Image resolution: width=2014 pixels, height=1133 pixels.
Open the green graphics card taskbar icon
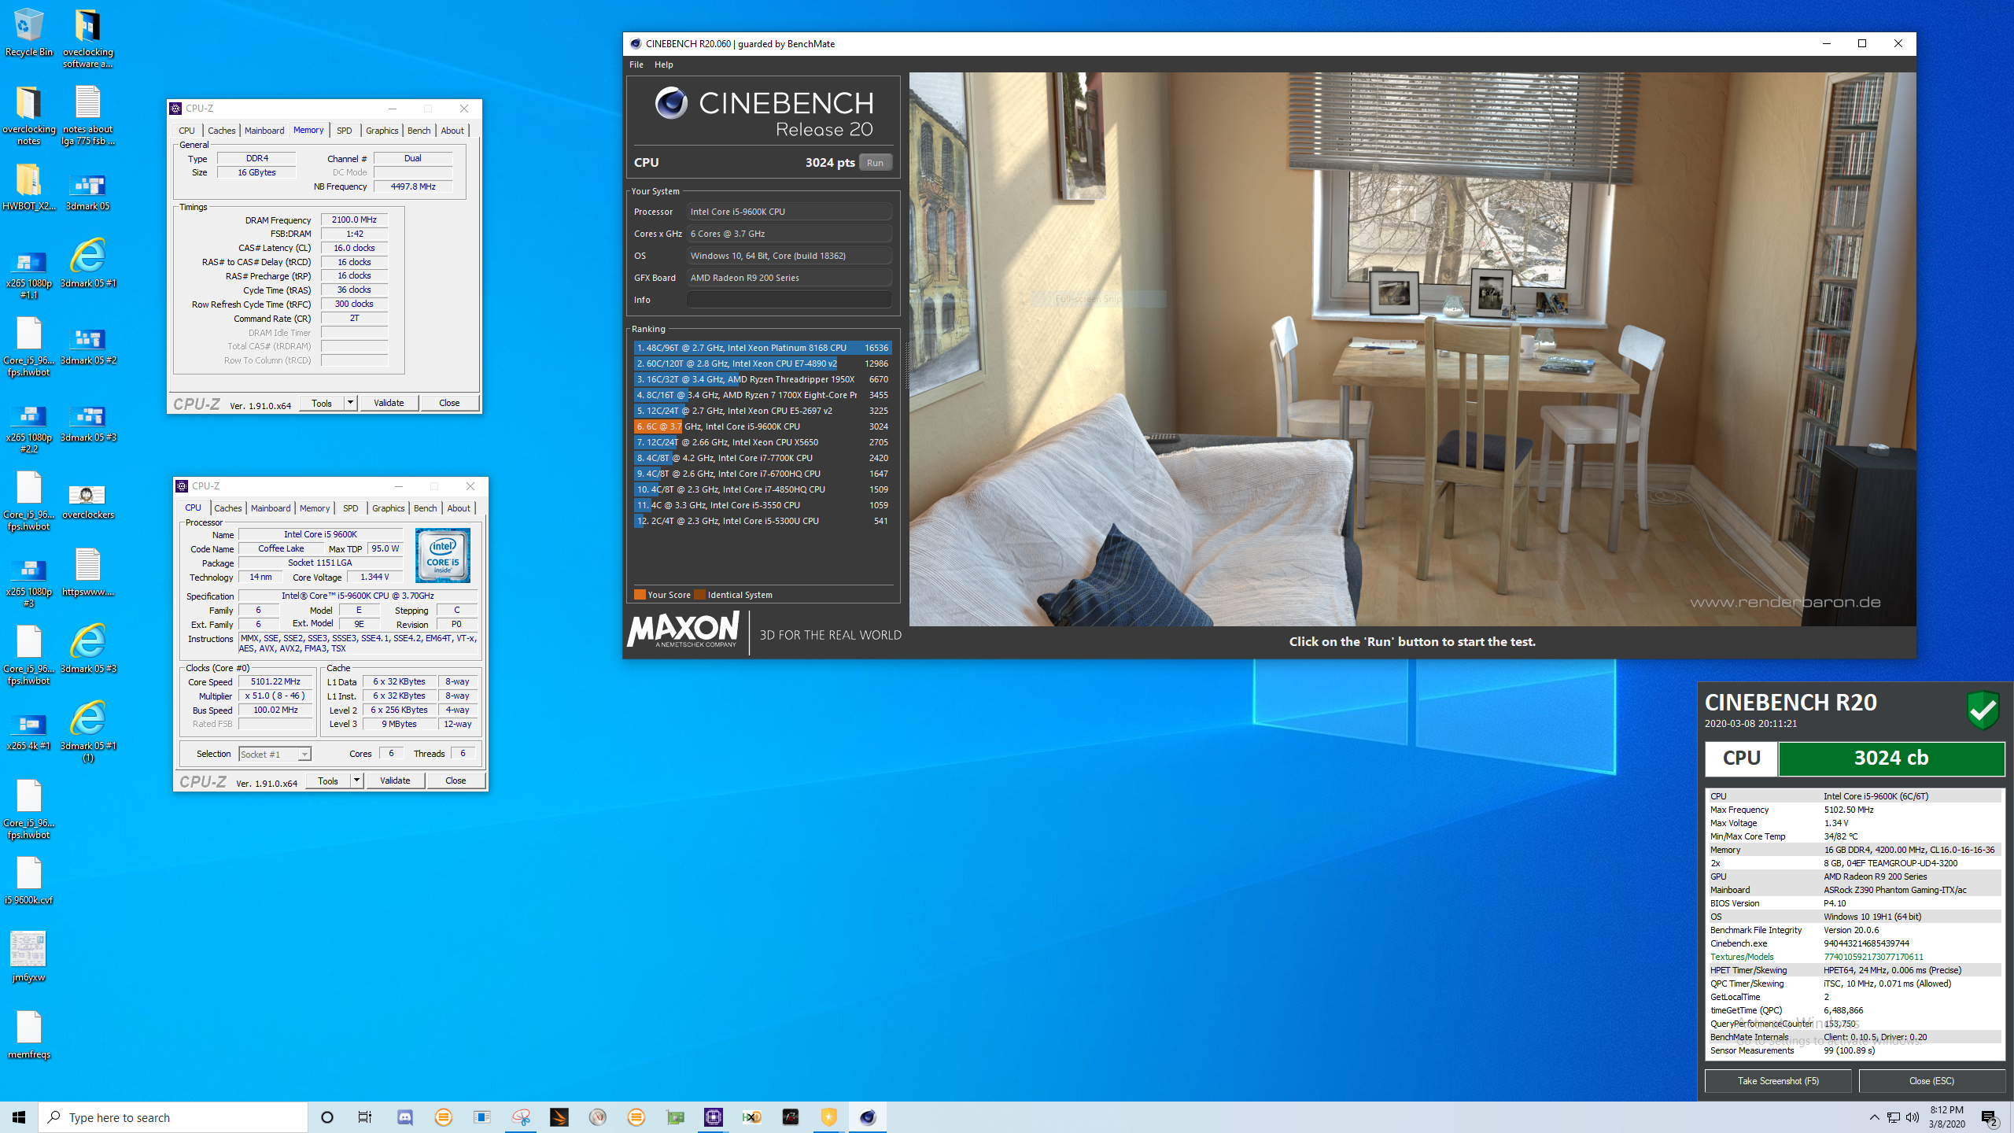(675, 1117)
